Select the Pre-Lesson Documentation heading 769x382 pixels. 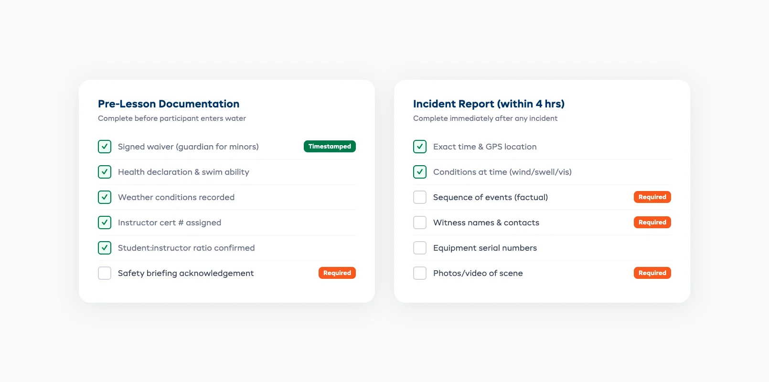(x=169, y=104)
